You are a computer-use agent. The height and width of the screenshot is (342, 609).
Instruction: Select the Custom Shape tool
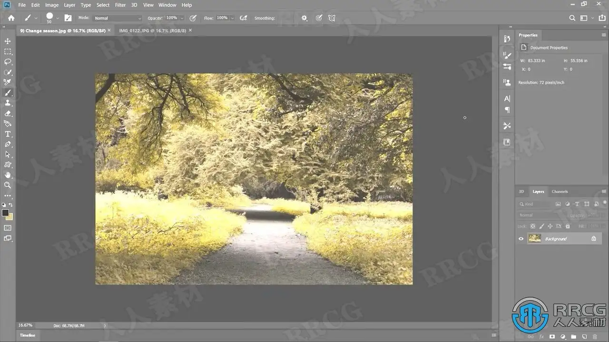click(8, 165)
